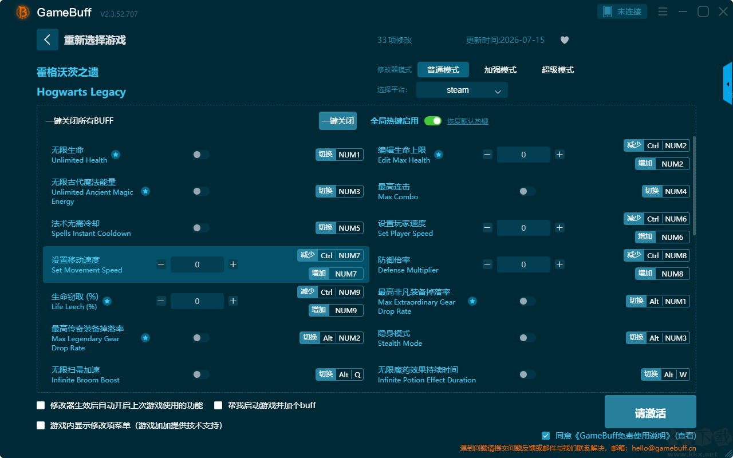Tick the 游戏内显示修改项菜单 checkbox
This screenshot has height=458, width=733.
point(41,425)
